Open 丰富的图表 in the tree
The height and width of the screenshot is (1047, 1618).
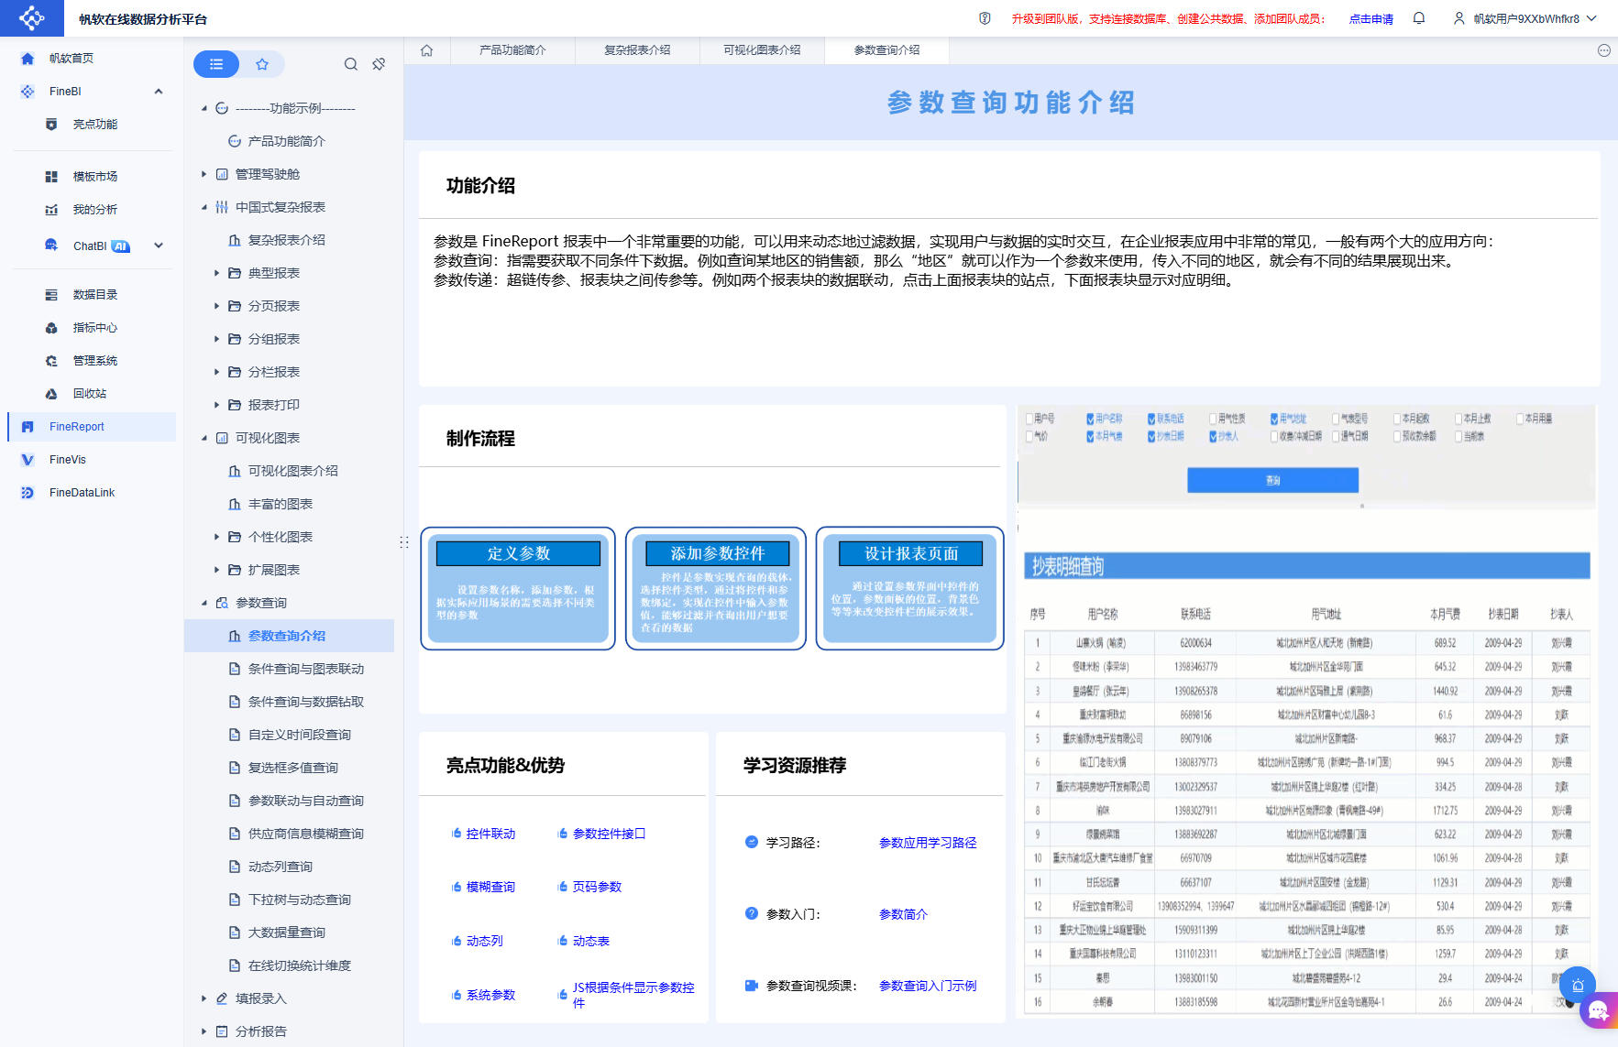pyautogui.click(x=281, y=505)
